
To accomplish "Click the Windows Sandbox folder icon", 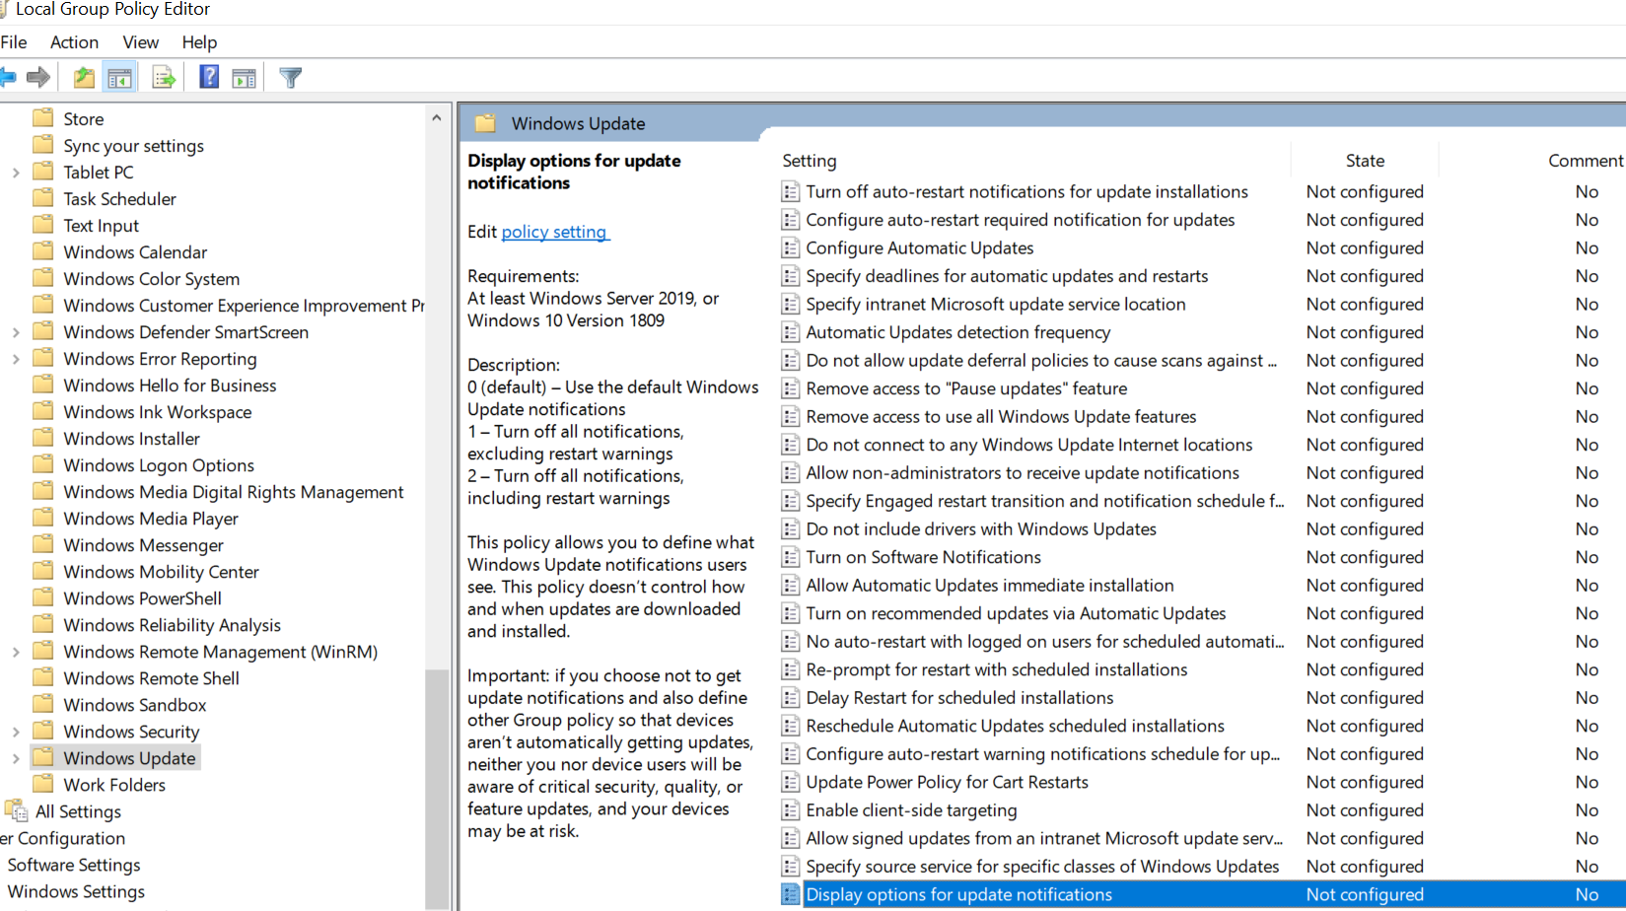I will tap(42, 705).
